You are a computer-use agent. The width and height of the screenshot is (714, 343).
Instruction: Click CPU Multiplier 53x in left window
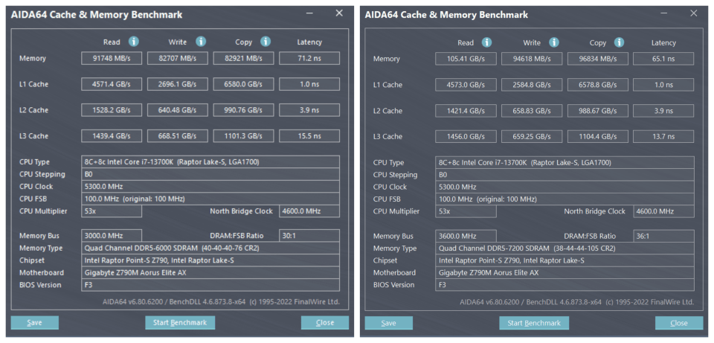pyautogui.click(x=112, y=211)
